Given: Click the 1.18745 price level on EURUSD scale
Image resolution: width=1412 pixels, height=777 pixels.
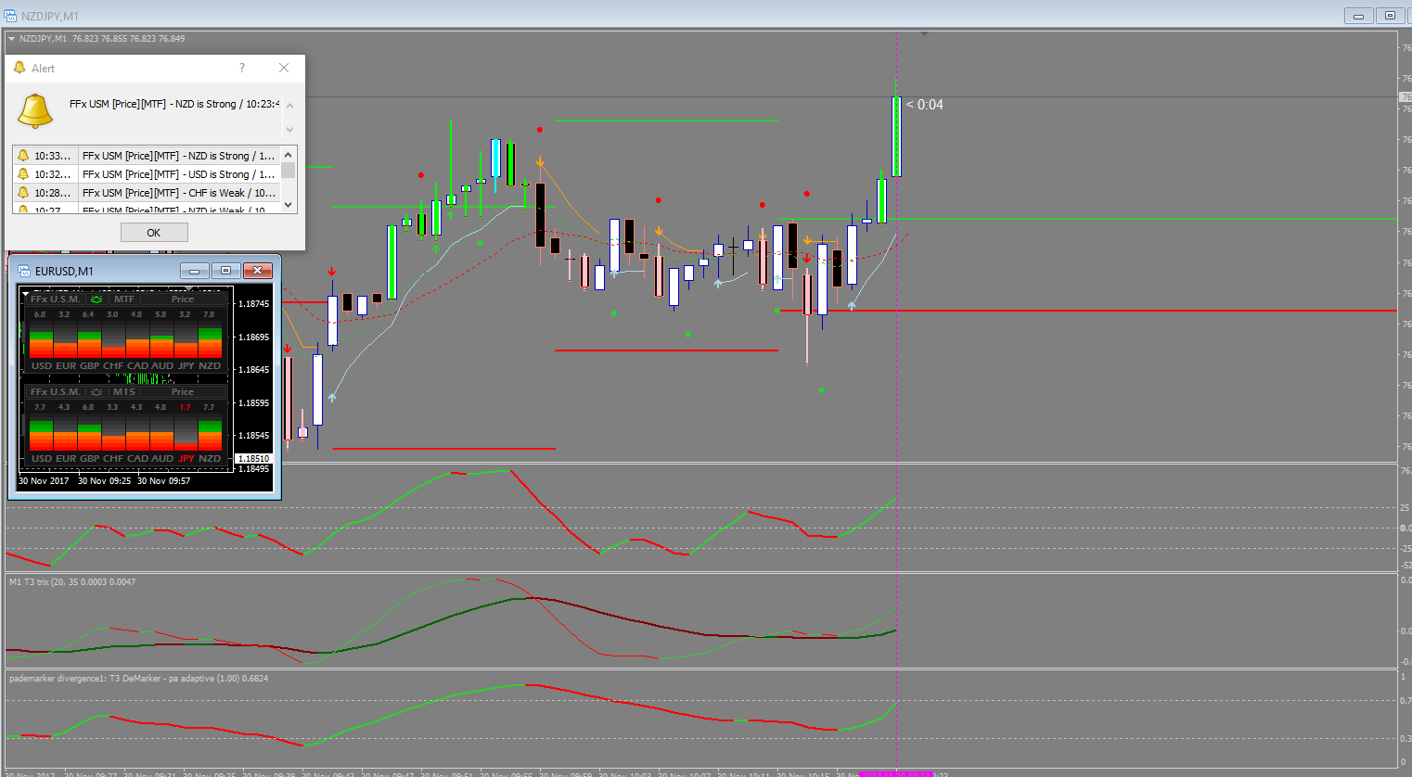Looking at the screenshot, I should [254, 304].
